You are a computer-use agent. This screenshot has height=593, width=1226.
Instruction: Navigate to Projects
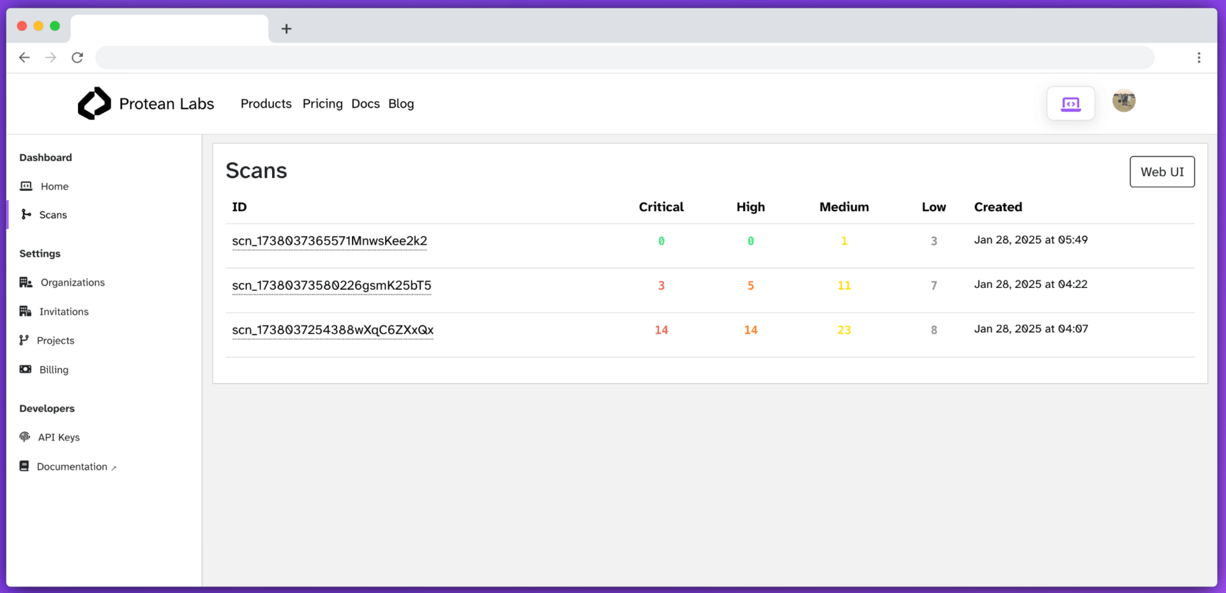pyautogui.click(x=56, y=341)
